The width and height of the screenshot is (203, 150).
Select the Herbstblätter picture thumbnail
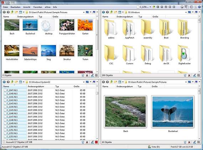coord(12,51)
